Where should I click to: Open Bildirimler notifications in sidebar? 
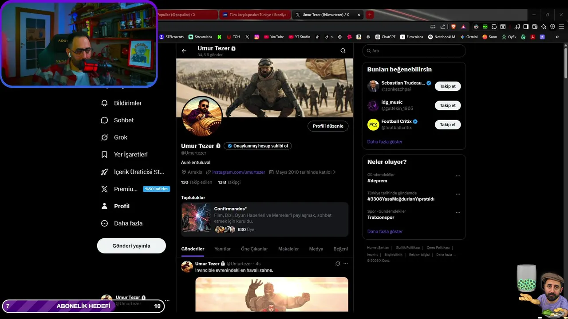122,103
